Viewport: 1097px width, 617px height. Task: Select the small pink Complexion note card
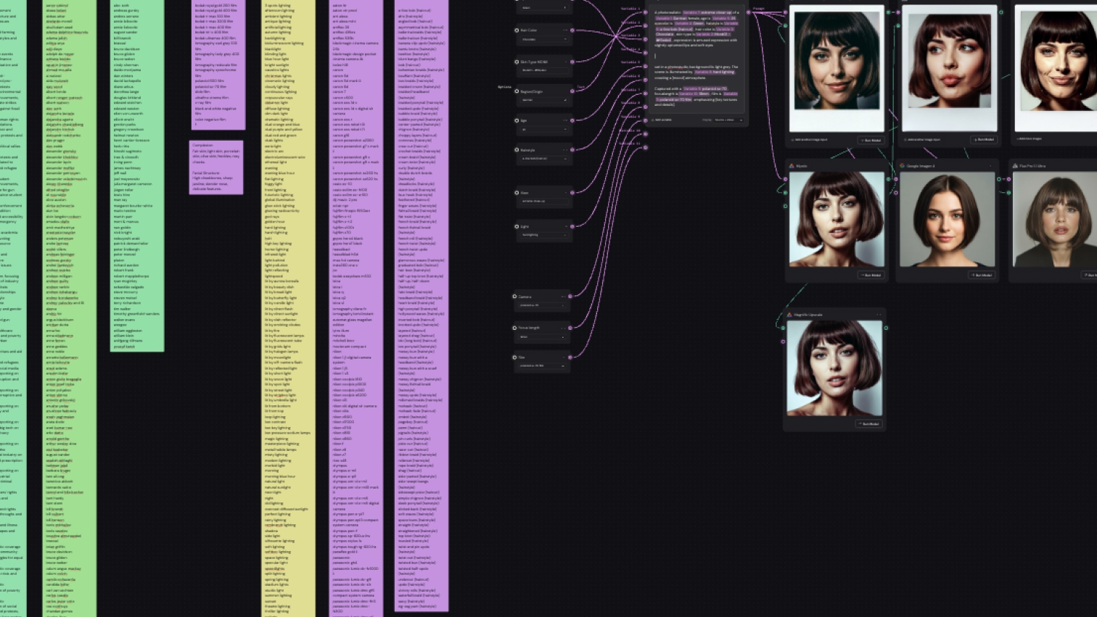216,167
